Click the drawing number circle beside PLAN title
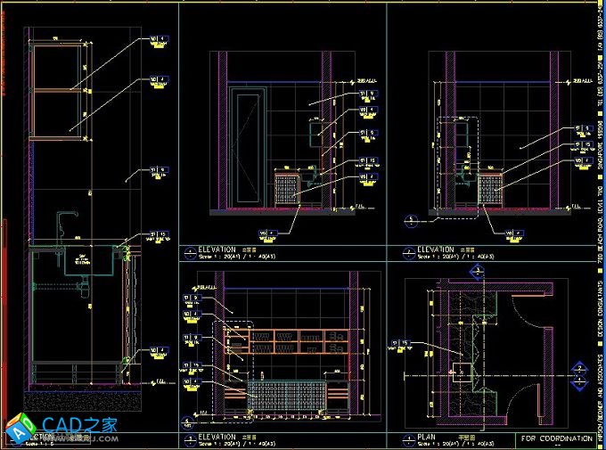 408,439
